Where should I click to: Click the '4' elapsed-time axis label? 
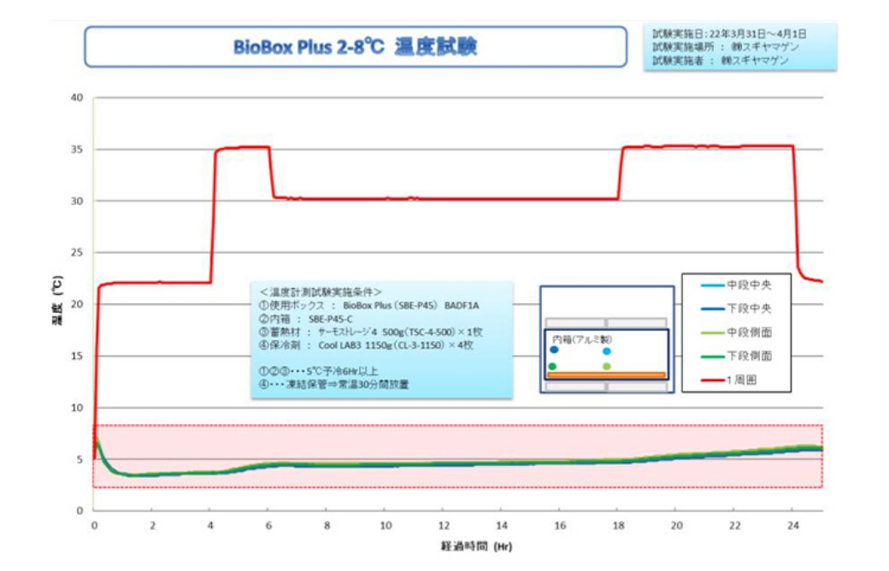click(210, 526)
